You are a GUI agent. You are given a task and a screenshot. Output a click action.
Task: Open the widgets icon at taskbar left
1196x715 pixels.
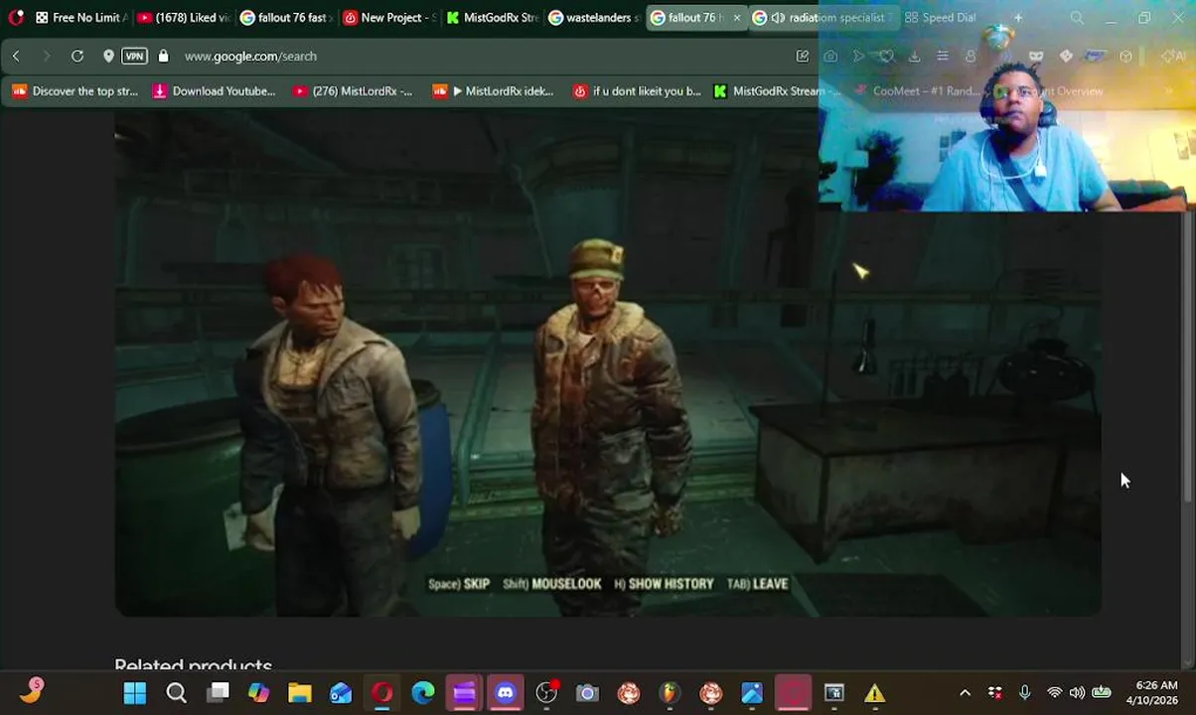point(32,691)
